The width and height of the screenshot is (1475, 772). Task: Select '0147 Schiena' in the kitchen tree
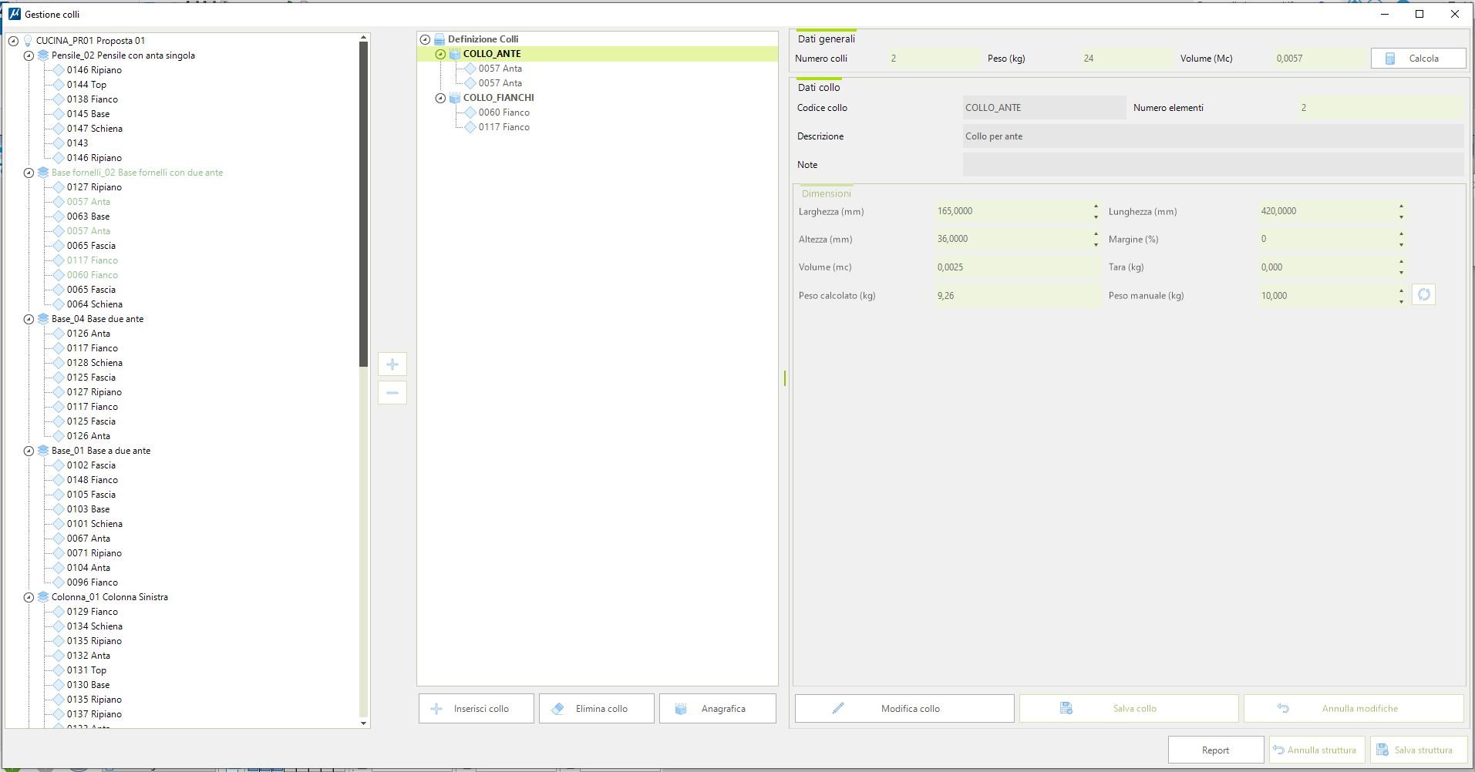(x=94, y=129)
